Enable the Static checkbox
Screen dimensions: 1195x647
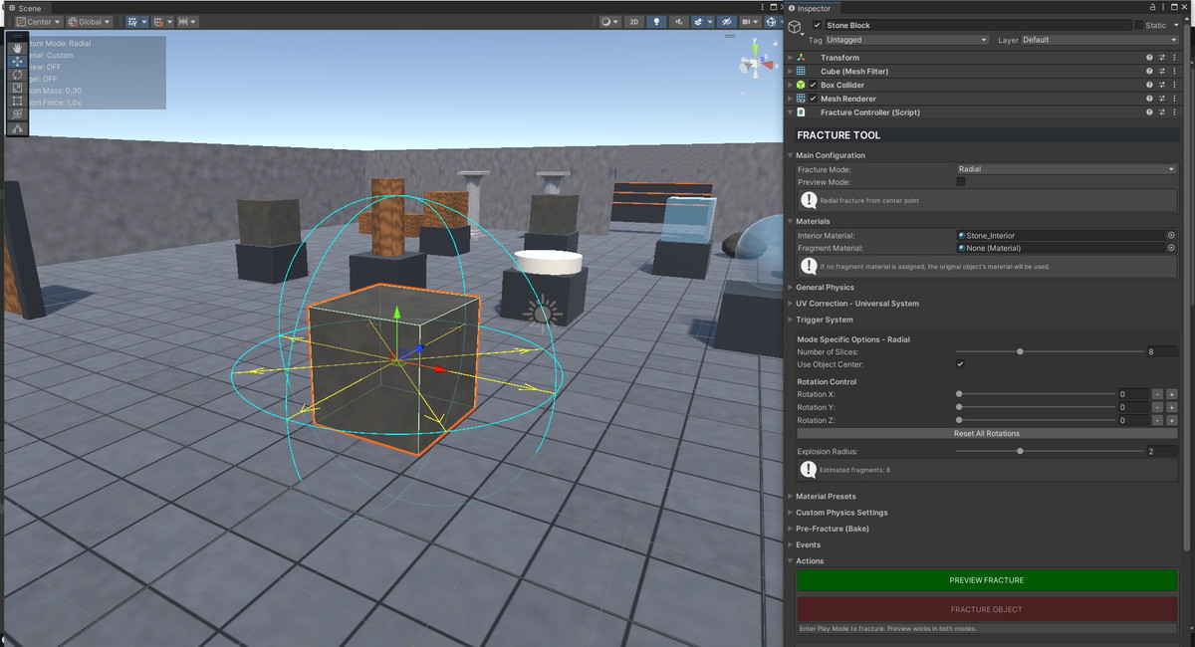(x=1139, y=25)
